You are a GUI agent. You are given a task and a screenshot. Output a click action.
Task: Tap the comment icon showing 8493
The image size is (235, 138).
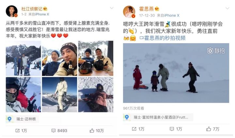[x=53, y=130]
